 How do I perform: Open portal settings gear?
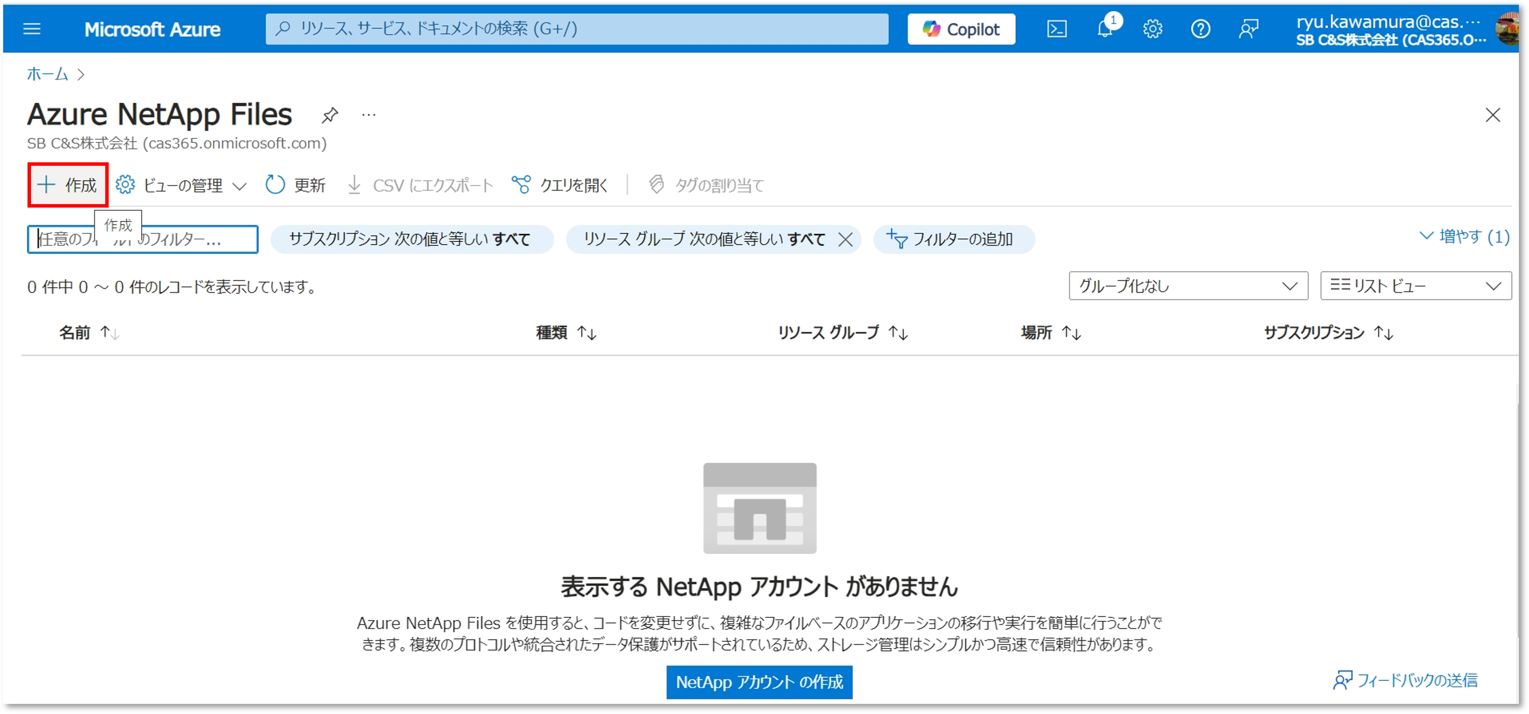[x=1153, y=29]
